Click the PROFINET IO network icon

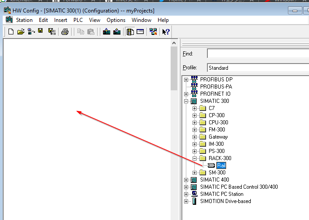coord(194,93)
